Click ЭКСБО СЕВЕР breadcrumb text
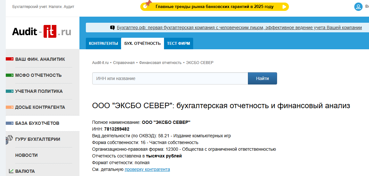Image resolution: width=369 pixels, height=176 pixels. pos(200,62)
